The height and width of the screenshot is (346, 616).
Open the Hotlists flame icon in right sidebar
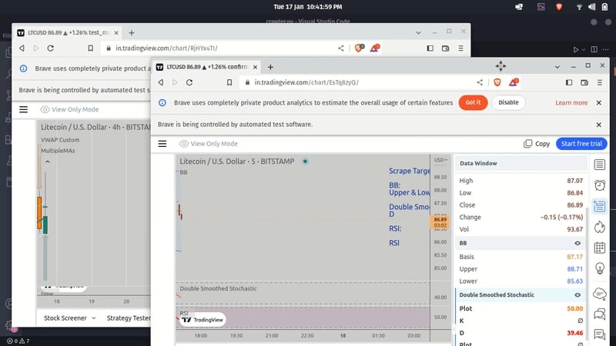tap(600, 227)
